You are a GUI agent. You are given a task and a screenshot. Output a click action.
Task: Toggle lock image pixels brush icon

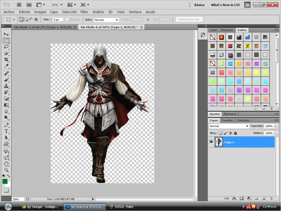(x=226, y=133)
